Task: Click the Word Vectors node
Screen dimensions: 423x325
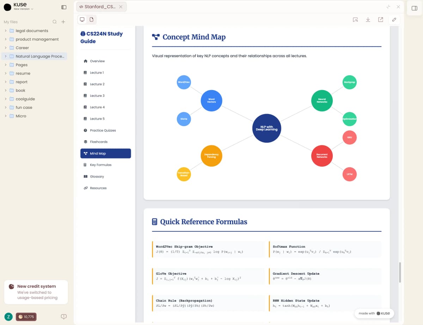Action: click(x=211, y=100)
